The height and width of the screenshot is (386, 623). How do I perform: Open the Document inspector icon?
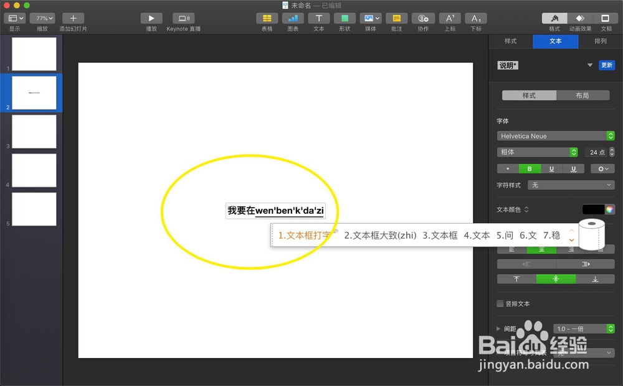605,18
